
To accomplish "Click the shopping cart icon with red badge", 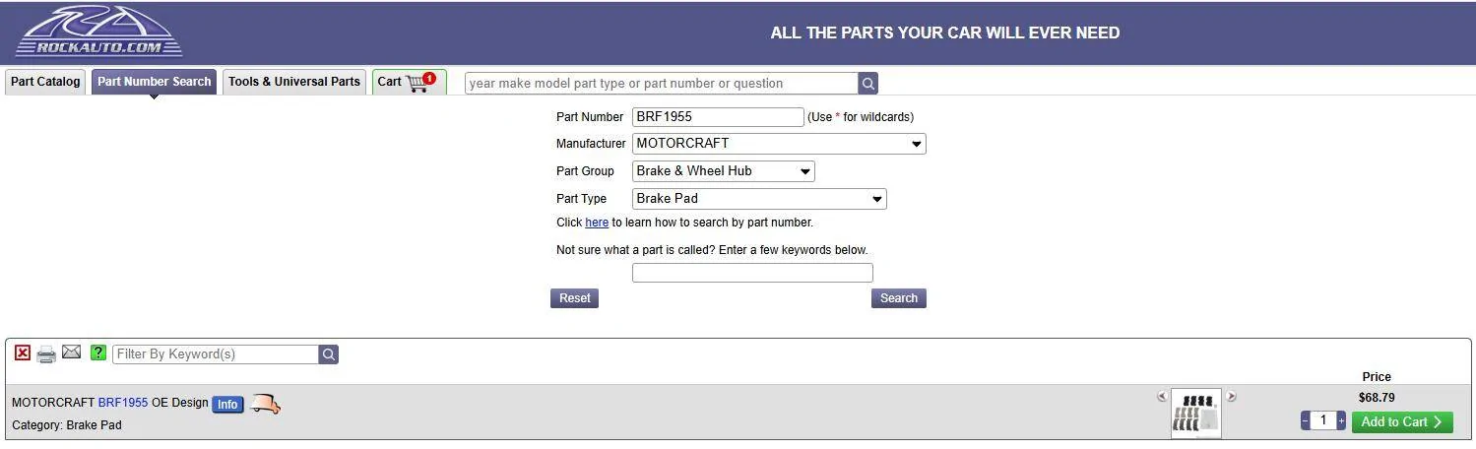I will tap(420, 82).
